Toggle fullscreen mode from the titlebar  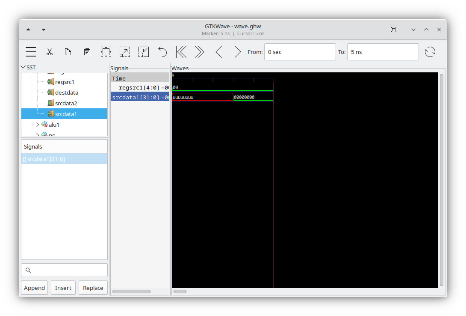pos(393,30)
